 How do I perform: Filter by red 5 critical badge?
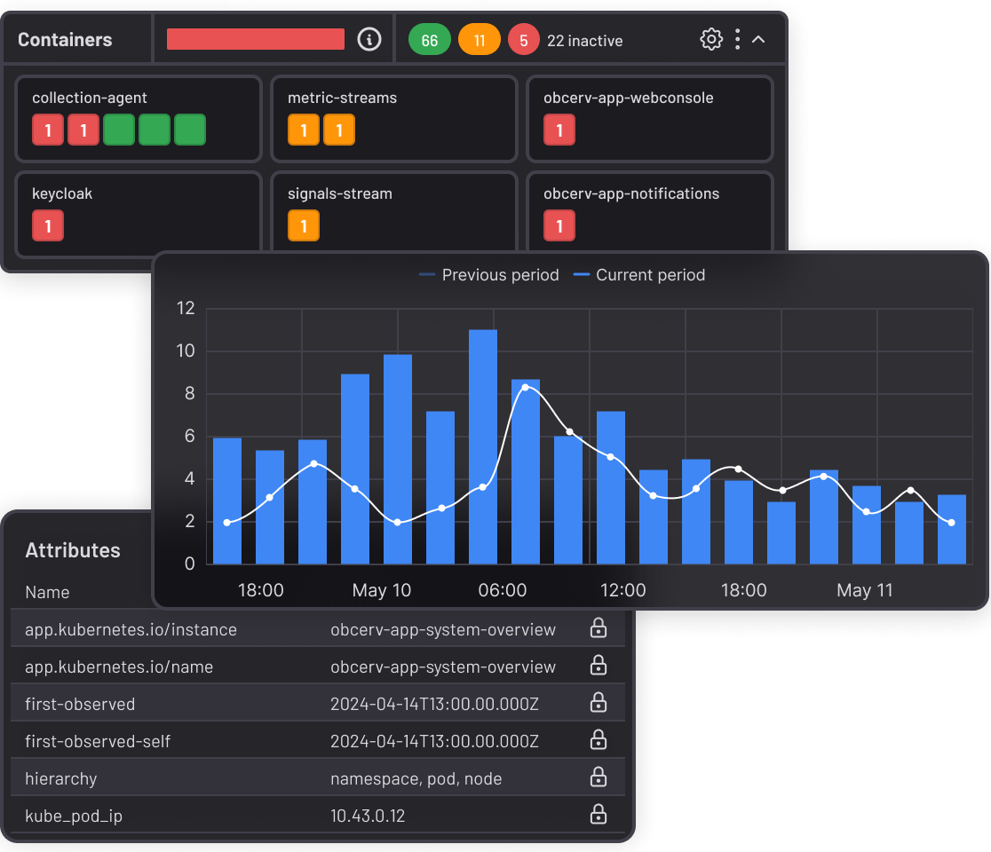pyautogui.click(x=524, y=40)
